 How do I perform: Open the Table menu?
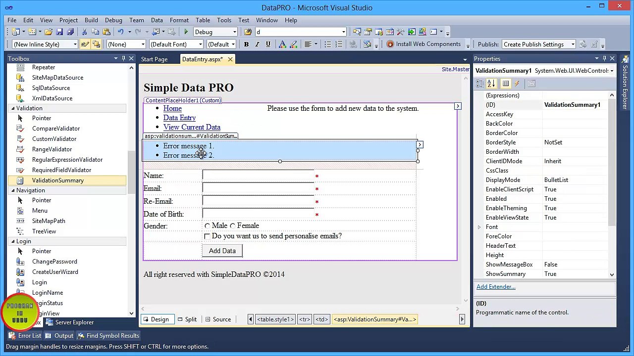(x=203, y=20)
